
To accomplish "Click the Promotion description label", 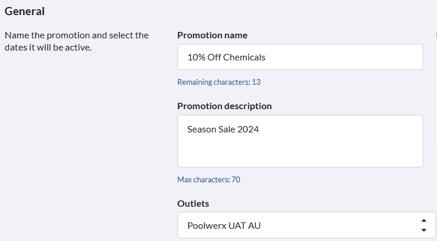I will [x=224, y=106].
